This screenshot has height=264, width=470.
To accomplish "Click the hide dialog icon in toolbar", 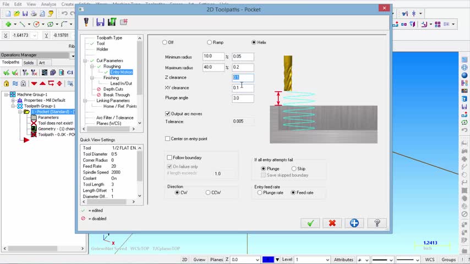I will pos(123,22).
